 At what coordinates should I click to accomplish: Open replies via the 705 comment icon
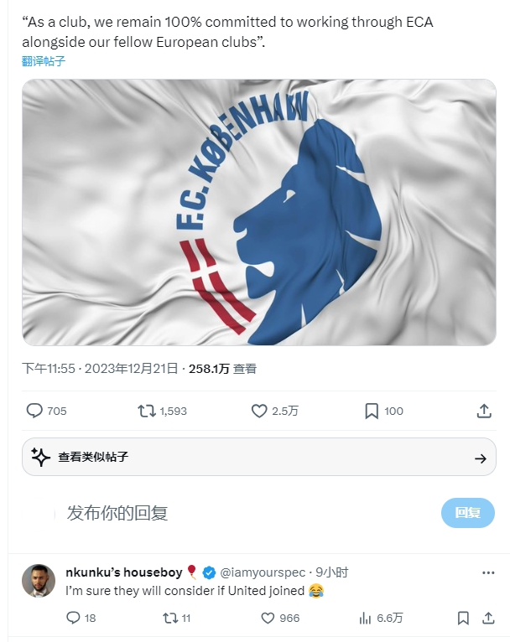(34, 411)
